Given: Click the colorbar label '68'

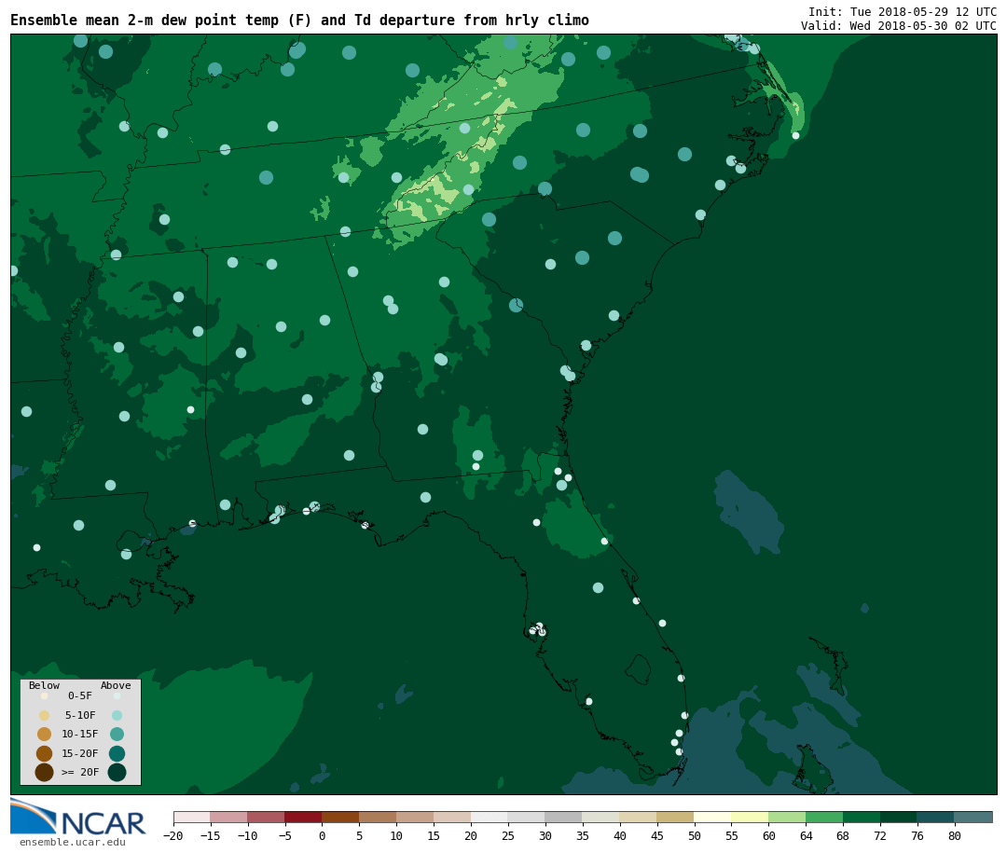Looking at the screenshot, I should tap(843, 835).
